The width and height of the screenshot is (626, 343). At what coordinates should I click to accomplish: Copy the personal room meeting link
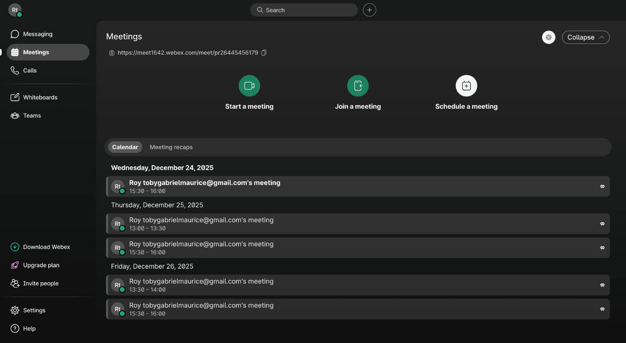[264, 52]
